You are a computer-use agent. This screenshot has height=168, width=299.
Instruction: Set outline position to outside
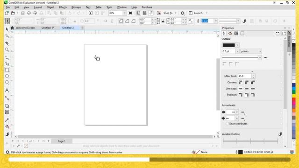pos(241,95)
